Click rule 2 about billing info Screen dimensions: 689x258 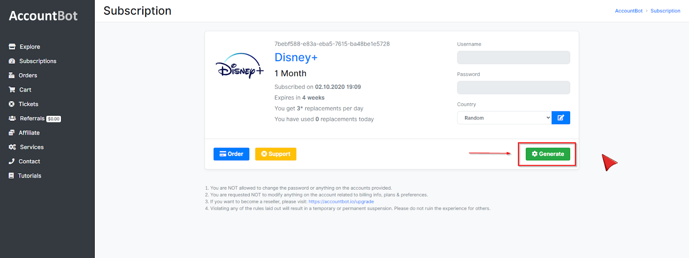coord(317,195)
